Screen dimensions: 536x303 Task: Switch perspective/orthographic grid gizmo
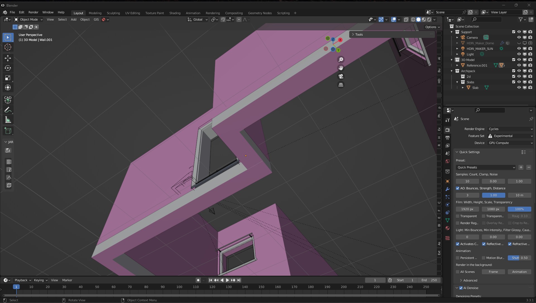(341, 85)
